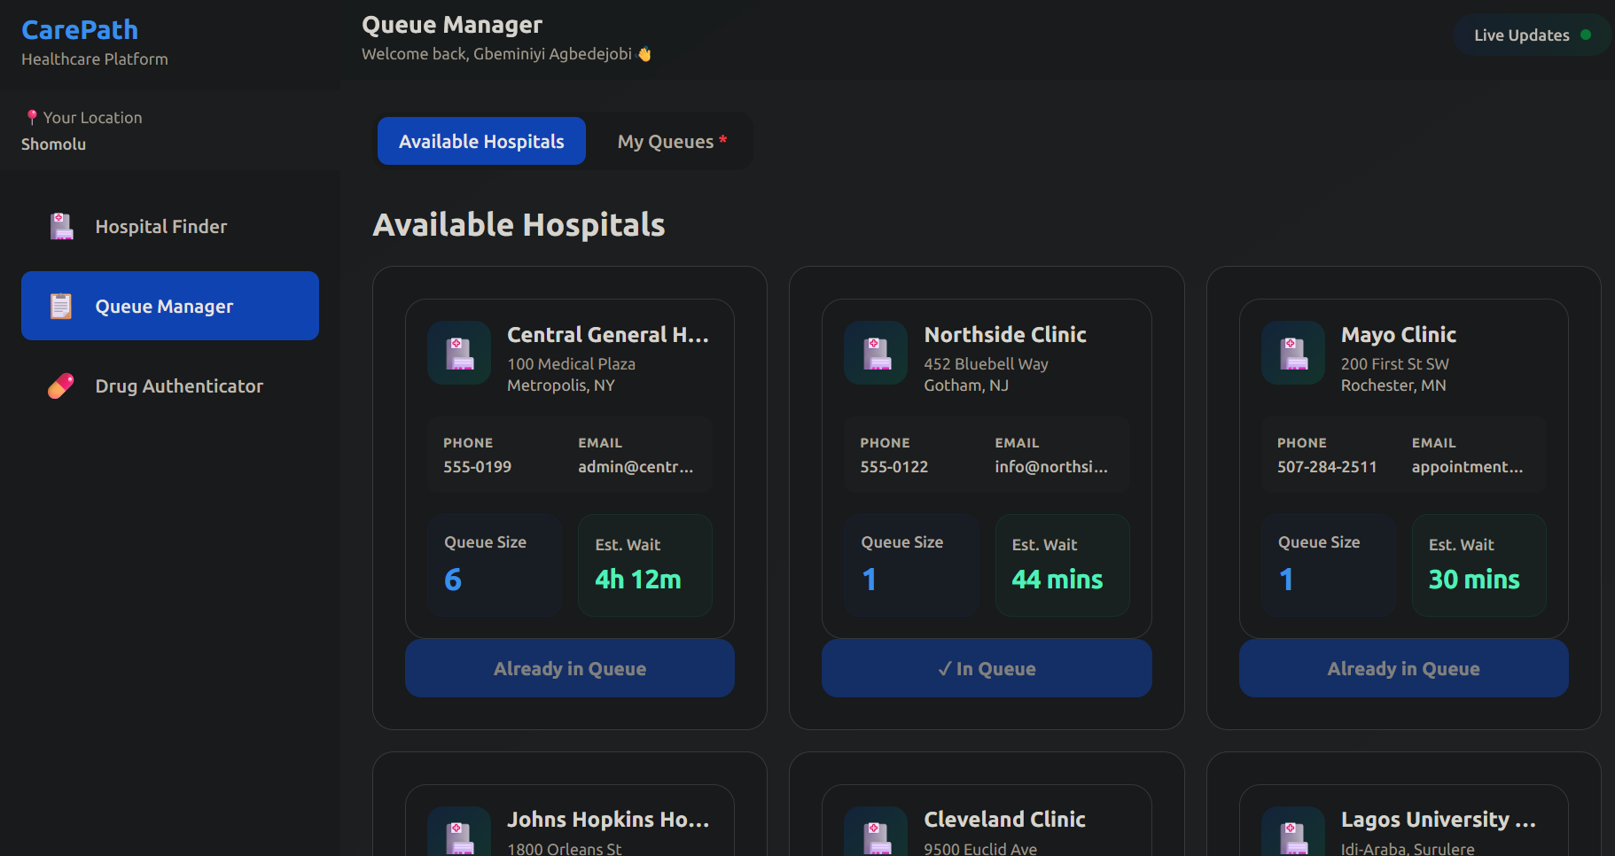Click the 44 mins estimated wait
The height and width of the screenshot is (856, 1615).
(1057, 580)
